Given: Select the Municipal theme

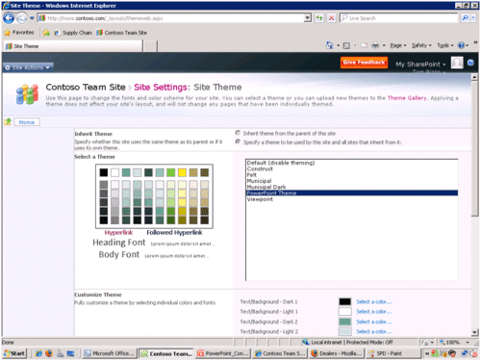Looking at the screenshot, I should (x=352, y=181).
